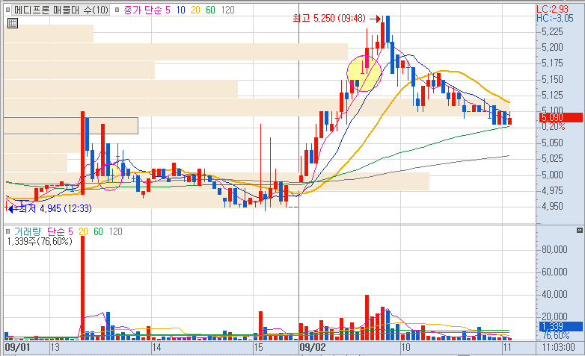Click the 5,150 price axis label
The width and height of the screenshot is (585, 356).
click(552, 79)
